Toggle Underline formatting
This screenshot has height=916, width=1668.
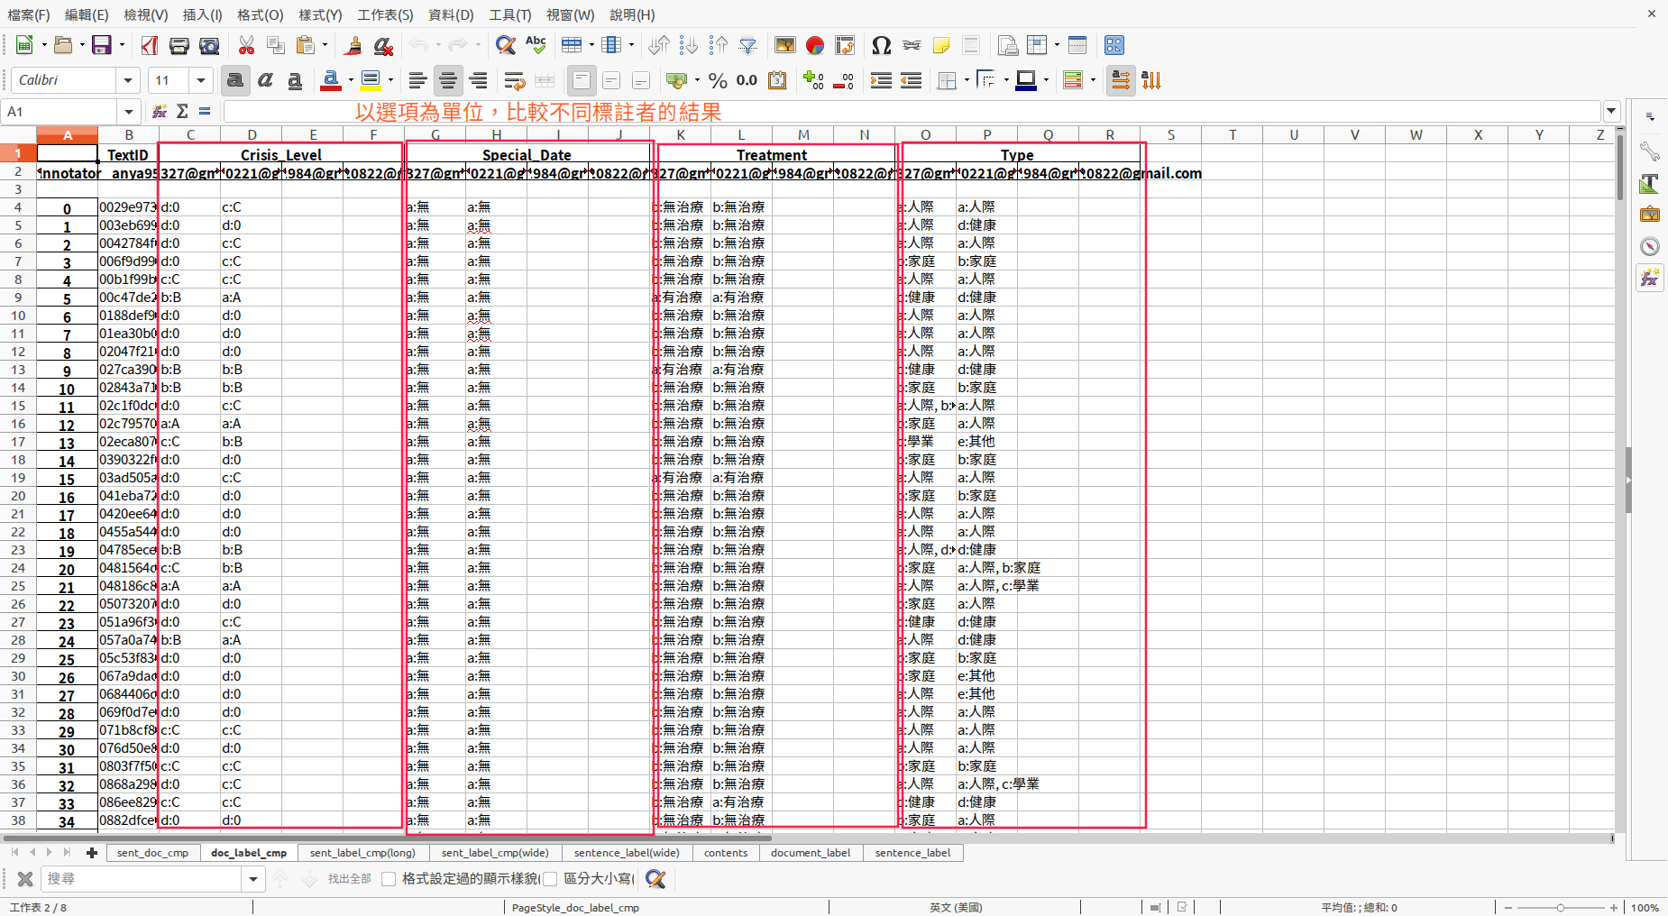point(295,80)
